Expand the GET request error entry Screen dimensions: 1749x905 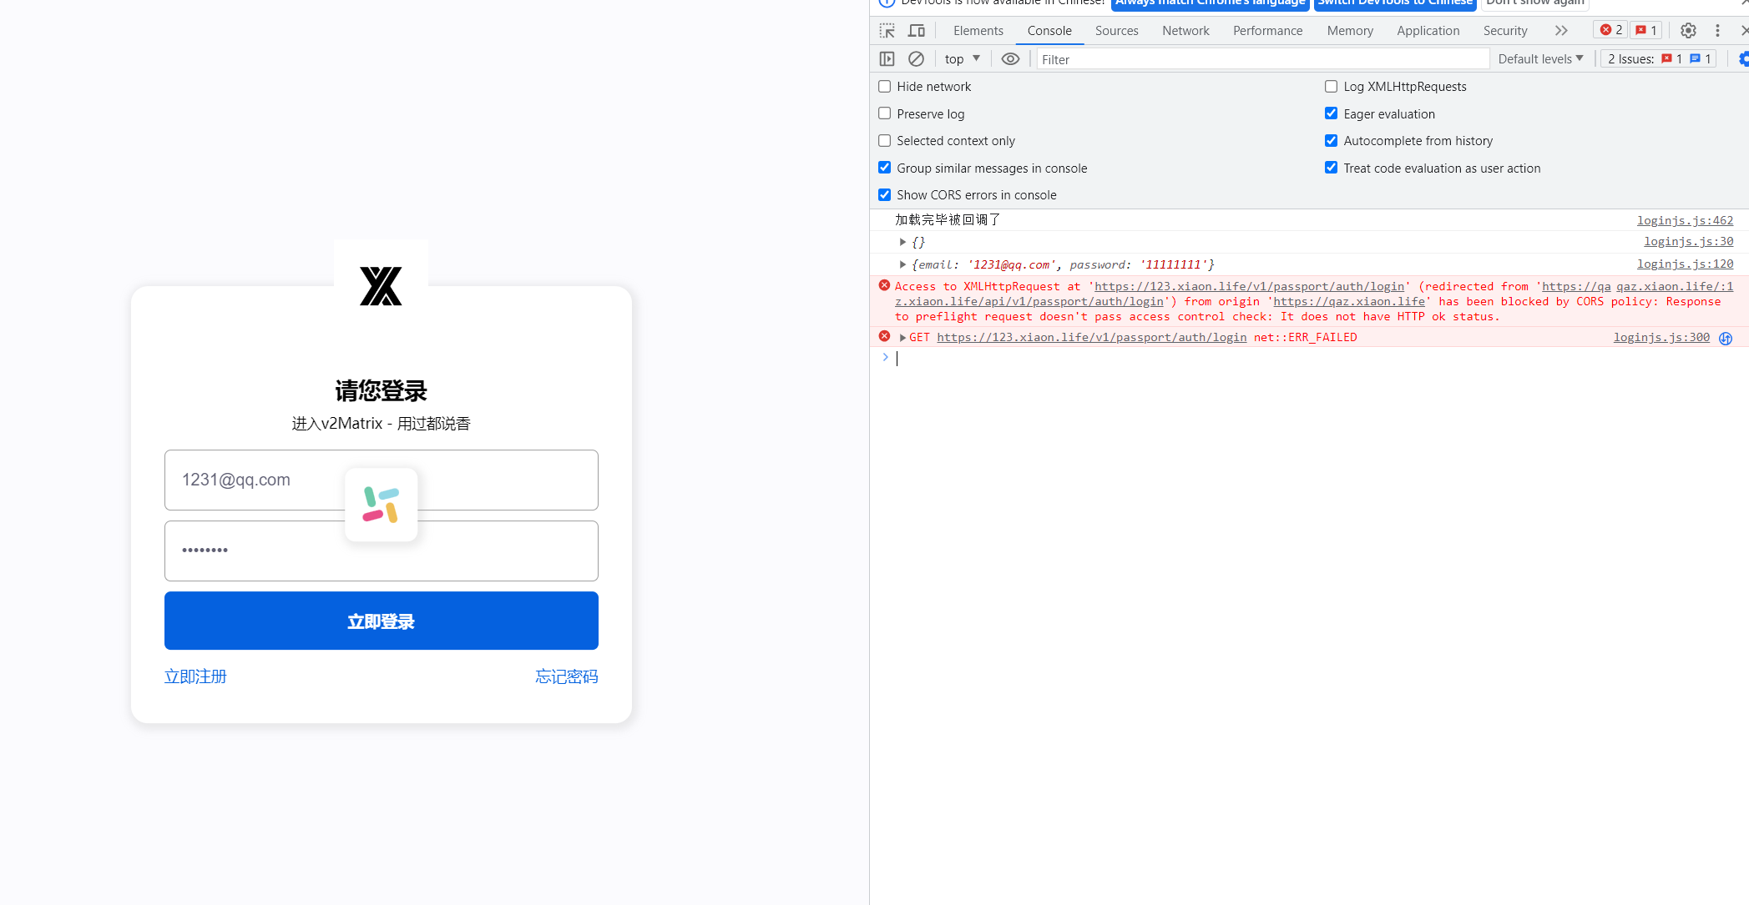(902, 337)
